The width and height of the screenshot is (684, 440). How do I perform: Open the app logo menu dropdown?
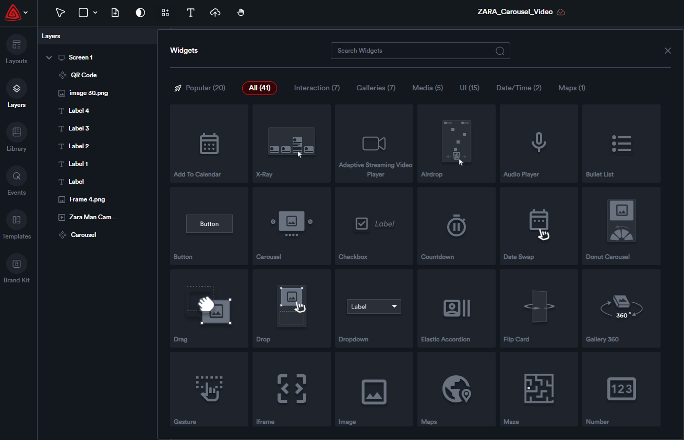pos(26,13)
